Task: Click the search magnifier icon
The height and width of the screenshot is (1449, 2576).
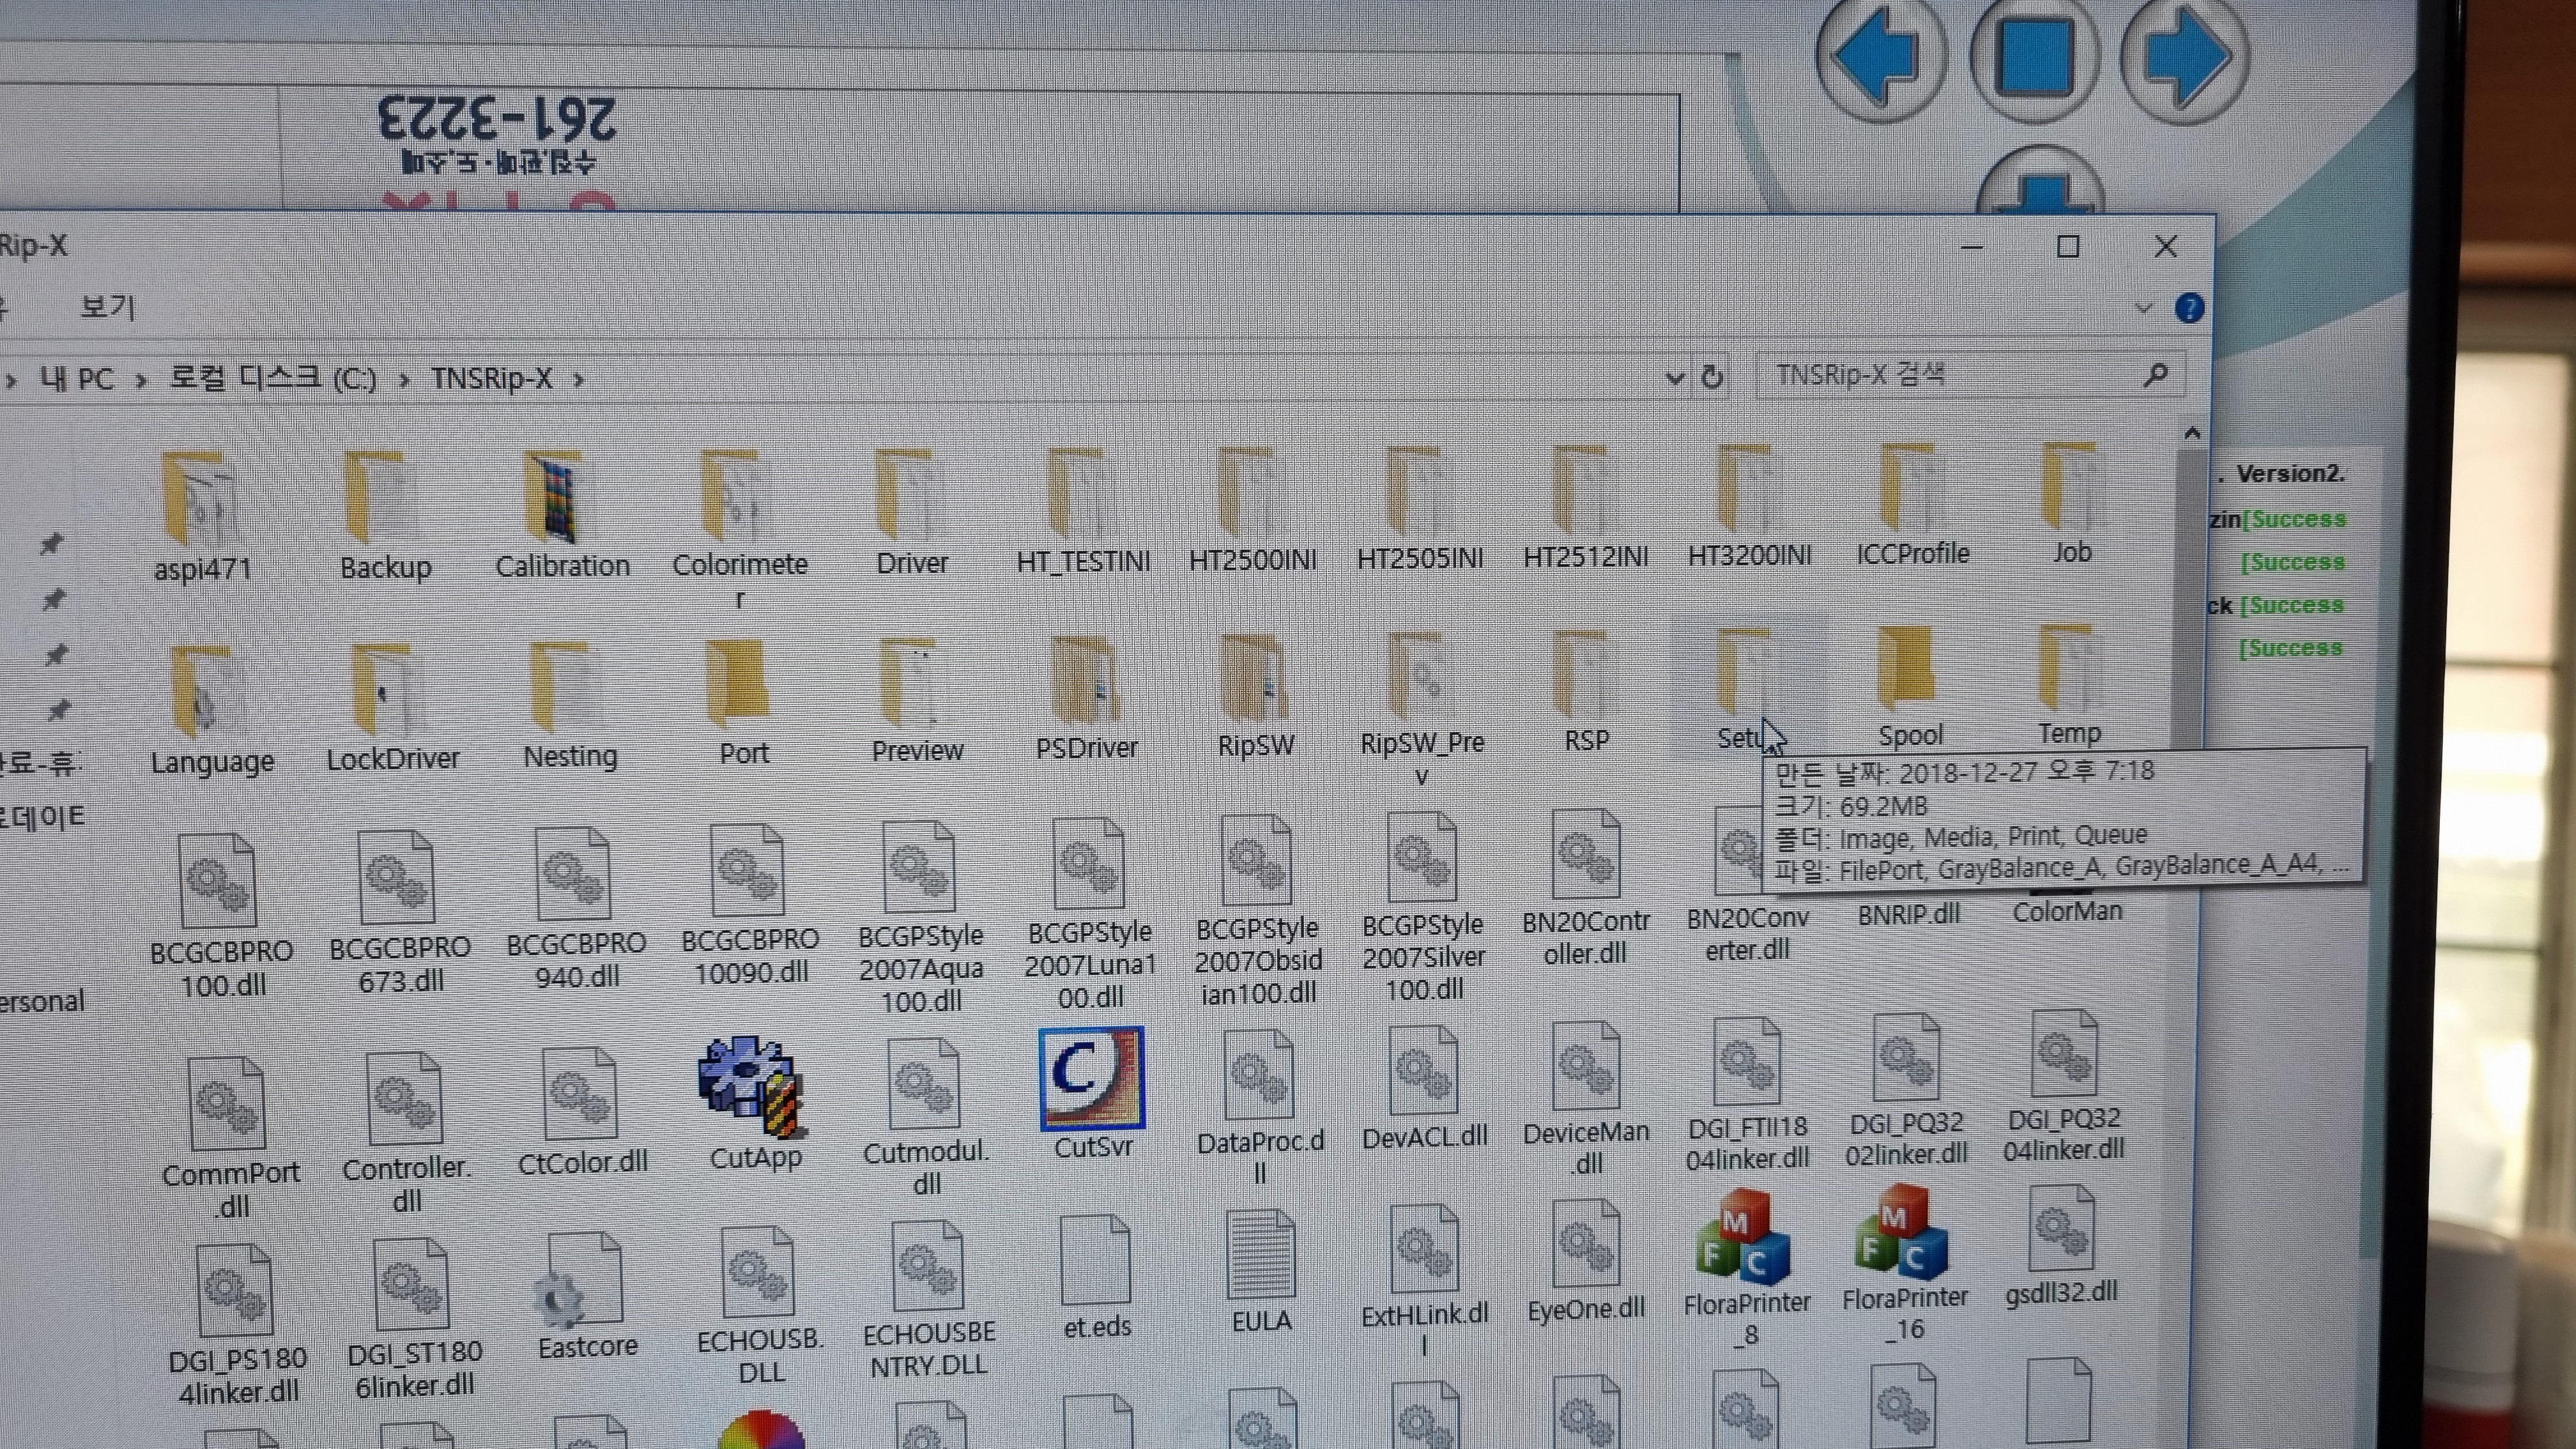Action: pyautogui.click(x=2156, y=375)
